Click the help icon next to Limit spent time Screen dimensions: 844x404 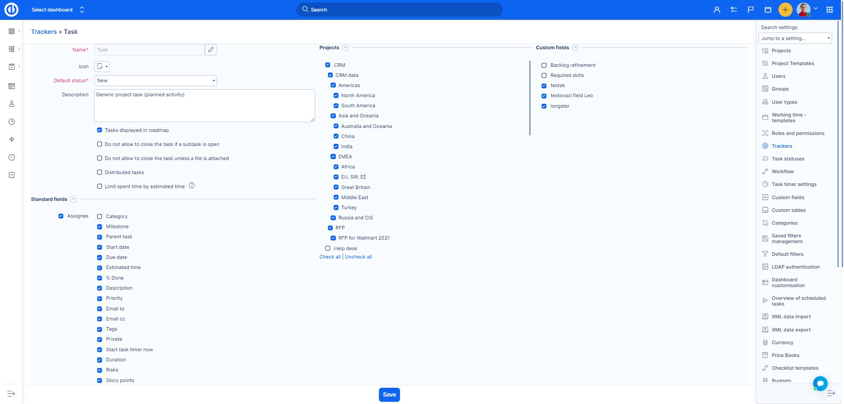(x=192, y=186)
